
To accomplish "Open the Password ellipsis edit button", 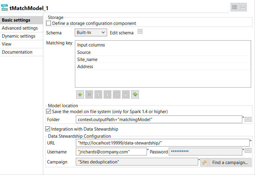I will pos(248,150).
